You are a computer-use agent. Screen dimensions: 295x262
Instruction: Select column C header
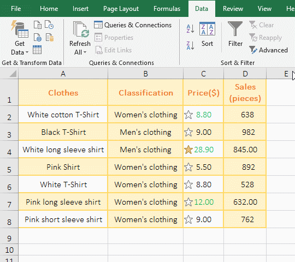203,74
